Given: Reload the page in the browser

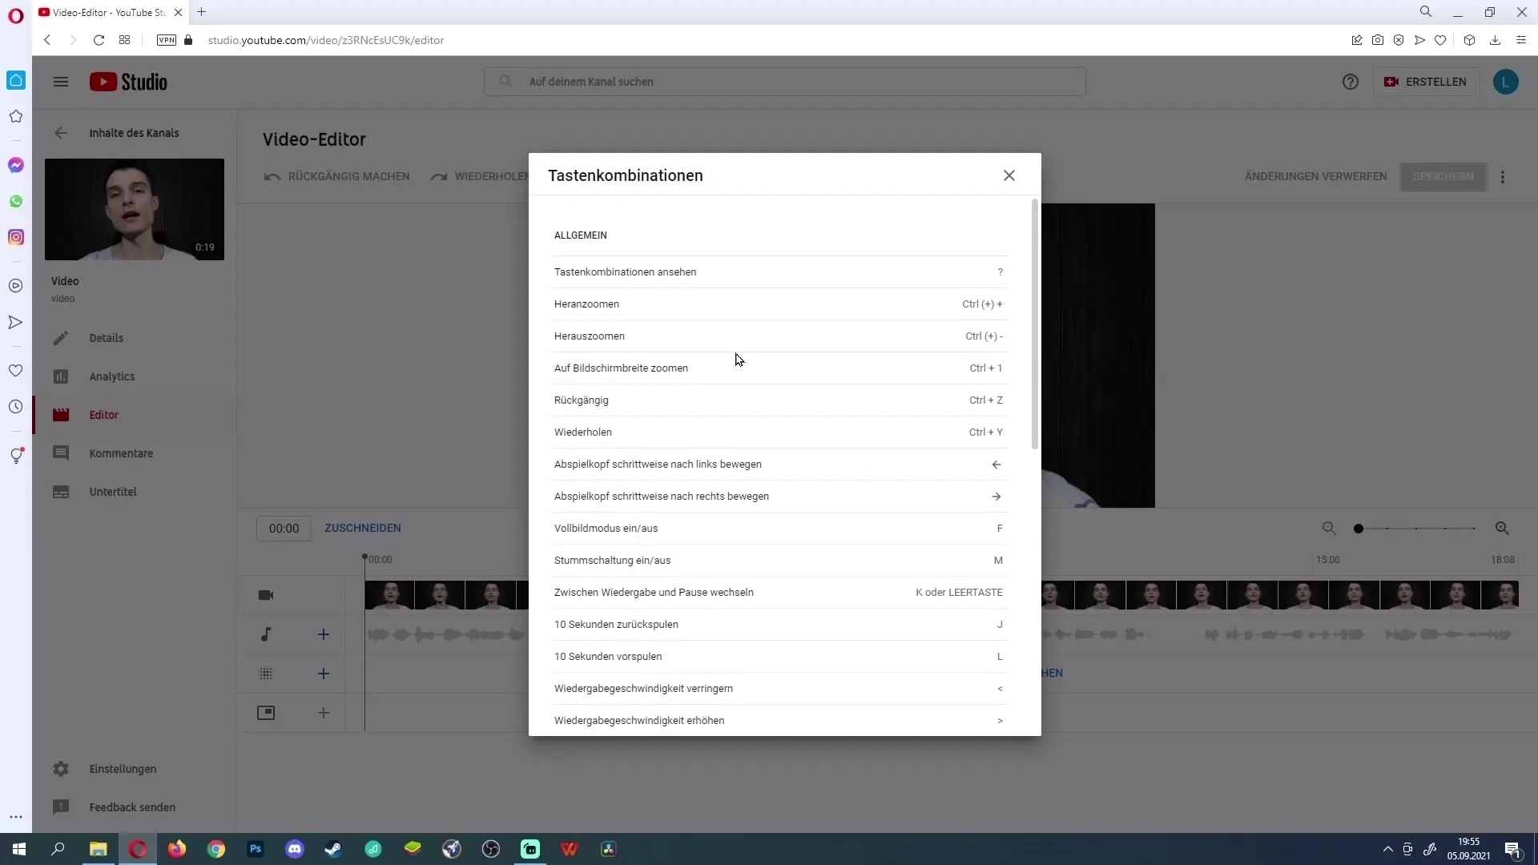Looking at the screenshot, I should (x=99, y=40).
